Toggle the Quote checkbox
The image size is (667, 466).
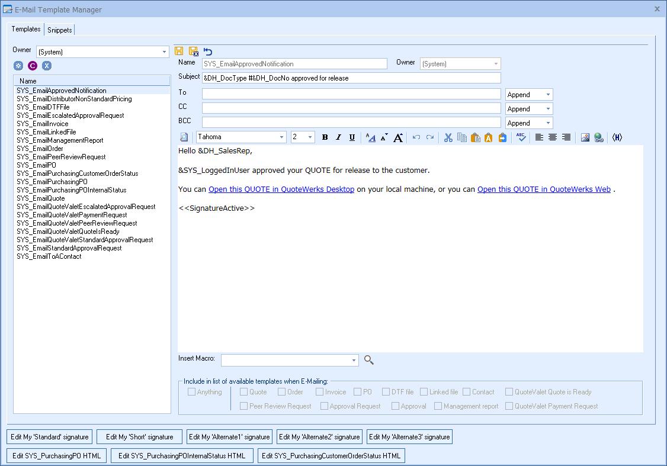click(244, 392)
